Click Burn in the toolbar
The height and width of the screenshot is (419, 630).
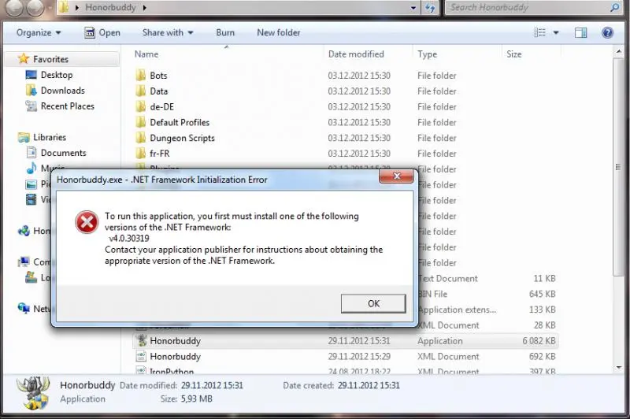coord(225,32)
